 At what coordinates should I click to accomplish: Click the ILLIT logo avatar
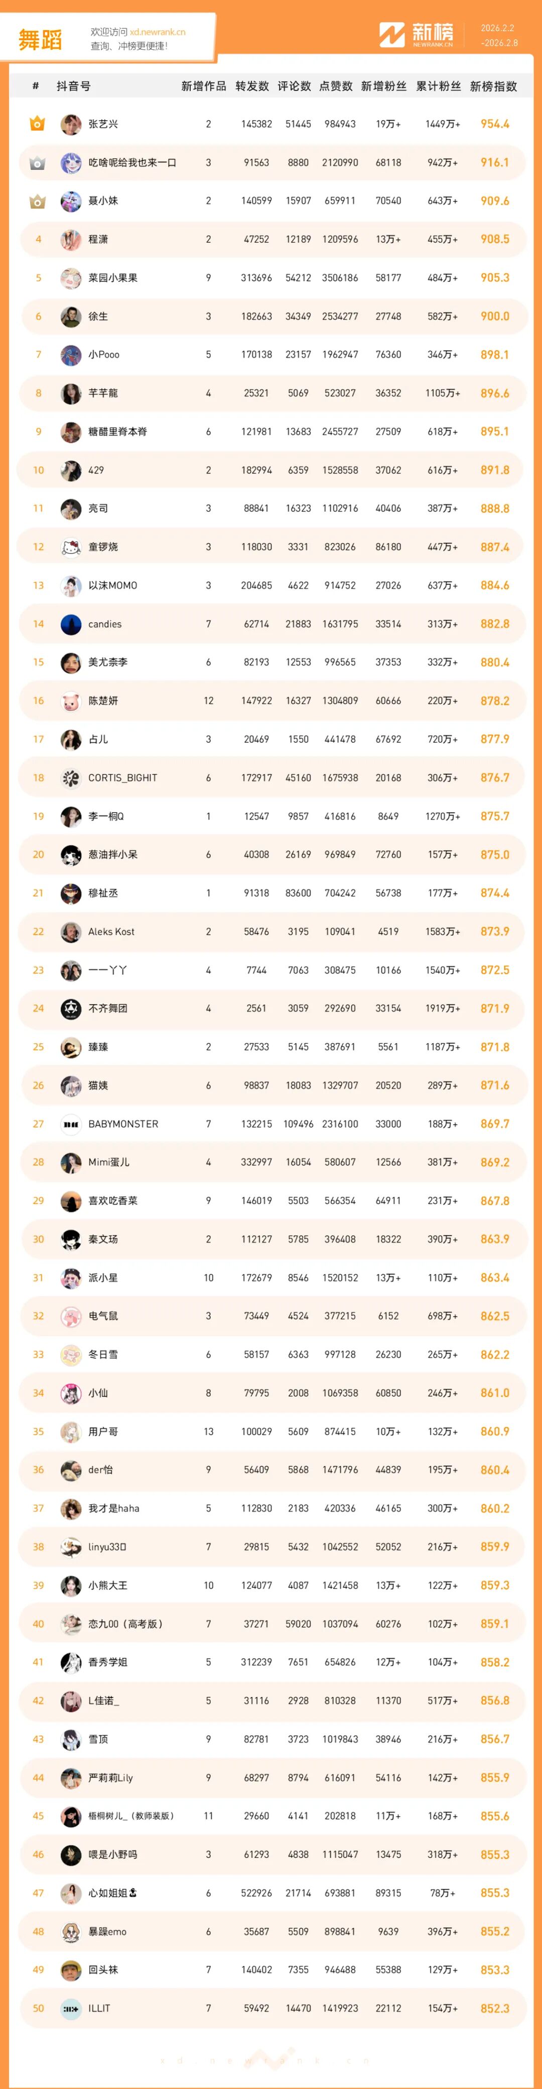click(70, 2008)
